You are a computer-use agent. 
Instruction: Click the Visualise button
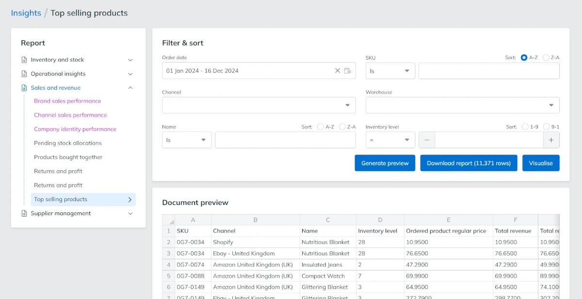(541, 163)
